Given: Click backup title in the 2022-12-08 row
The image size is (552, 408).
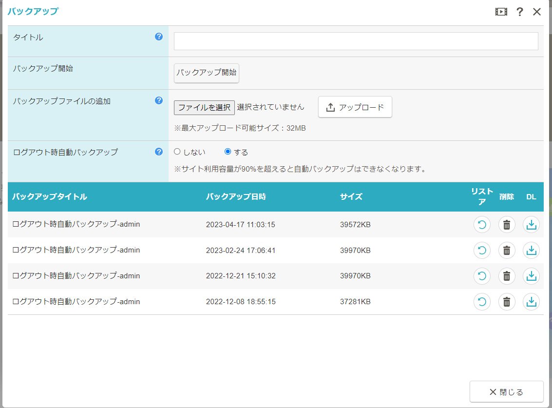Looking at the screenshot, I should [x=76, y=302].
